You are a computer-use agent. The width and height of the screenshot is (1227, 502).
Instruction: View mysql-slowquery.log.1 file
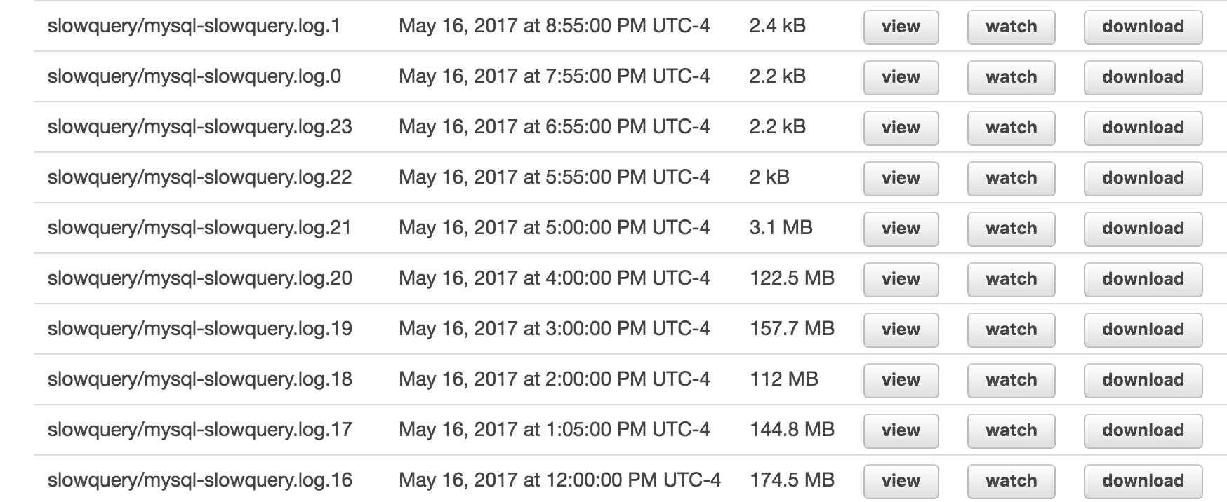tap(901, 27)
